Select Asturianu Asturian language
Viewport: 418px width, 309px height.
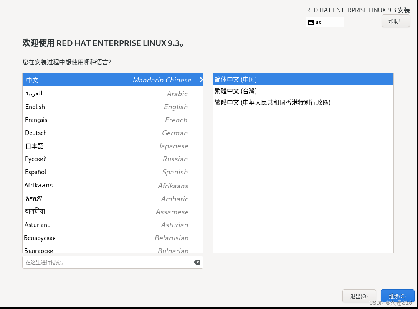[113, 225]
